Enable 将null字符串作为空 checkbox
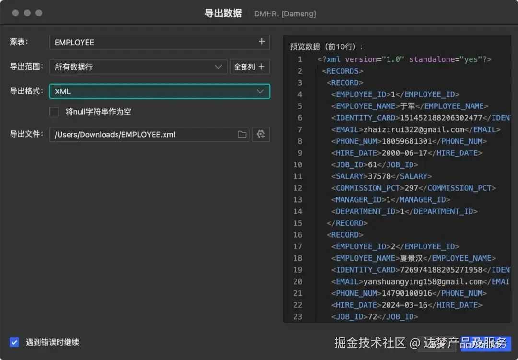This screenshot has height=360, width=518. tap(54, 112)
